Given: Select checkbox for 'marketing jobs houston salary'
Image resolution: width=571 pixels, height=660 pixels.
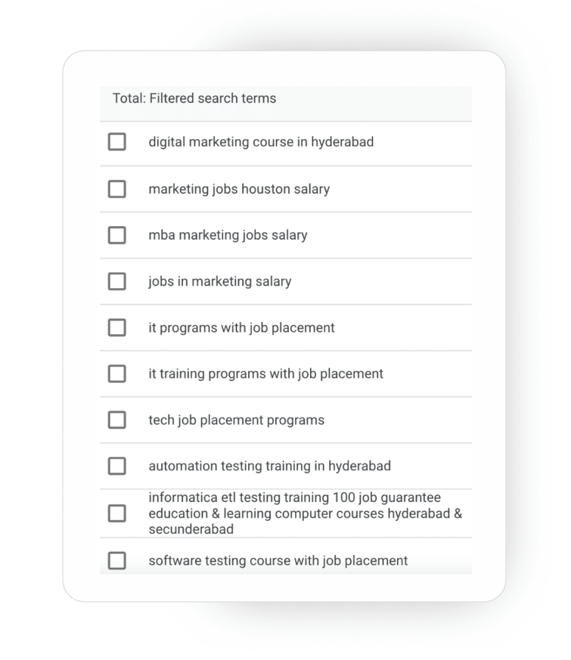Looking at the screenshot, I should [x=117, y=189].
